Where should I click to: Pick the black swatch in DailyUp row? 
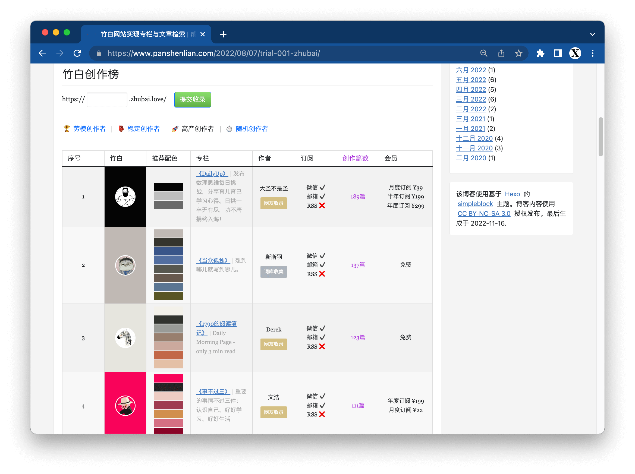pos(168,187)
